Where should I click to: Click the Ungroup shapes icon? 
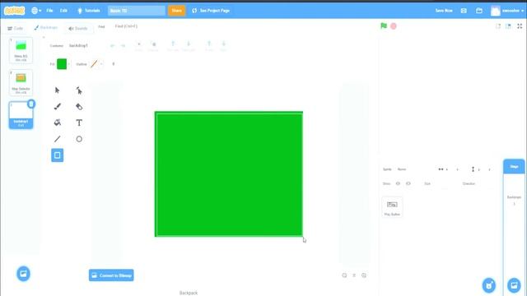coord(154,46)
